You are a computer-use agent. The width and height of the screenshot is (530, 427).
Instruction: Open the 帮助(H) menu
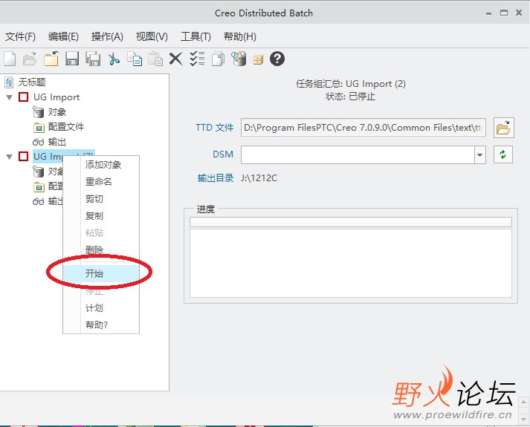(240, 36)
